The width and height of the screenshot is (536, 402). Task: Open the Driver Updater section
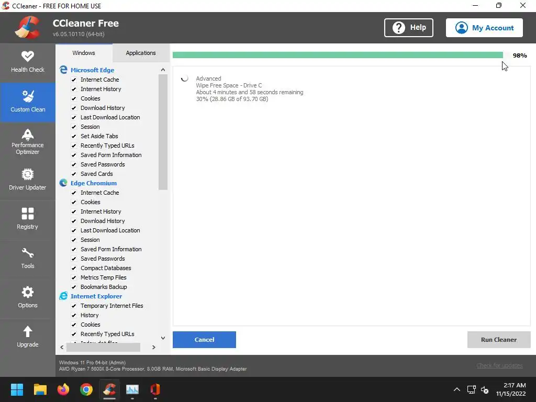click(27, 180)
